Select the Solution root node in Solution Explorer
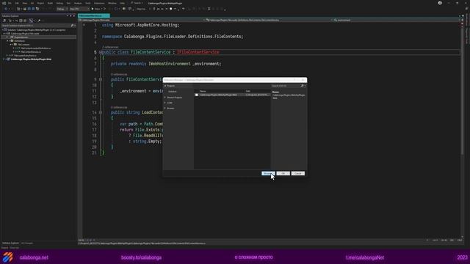Image resolution: width=470 pixels, height=264 pixels. click(x=36, y=30)
